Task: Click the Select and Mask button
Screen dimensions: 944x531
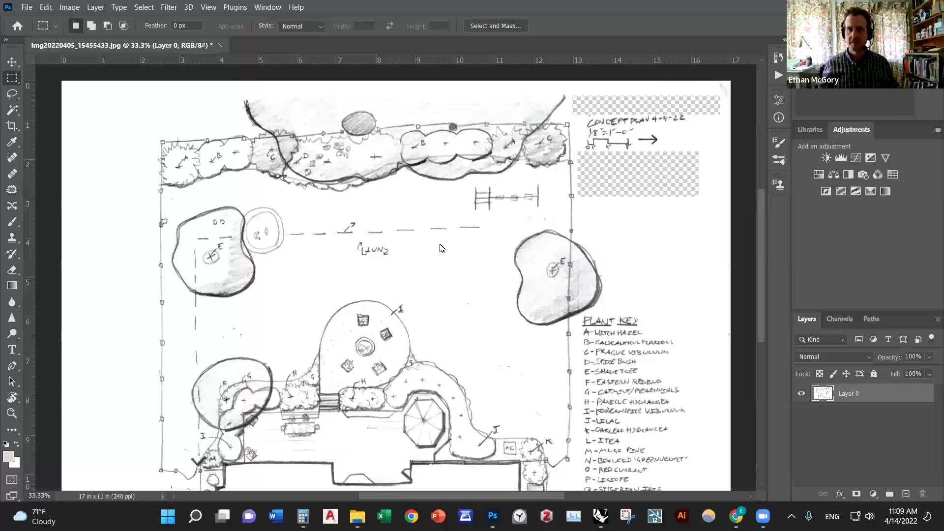Action: coord(495,26)
